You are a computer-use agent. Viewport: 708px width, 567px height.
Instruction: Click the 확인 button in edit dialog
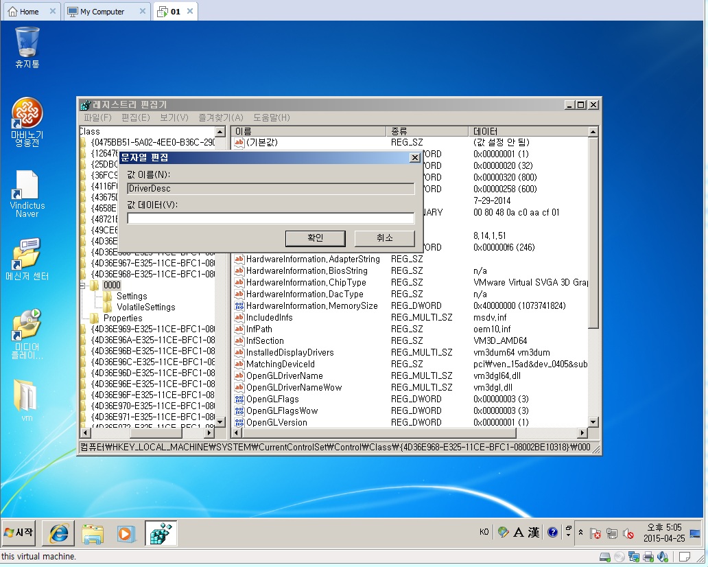pyautogui.click(x=315, y=238)
